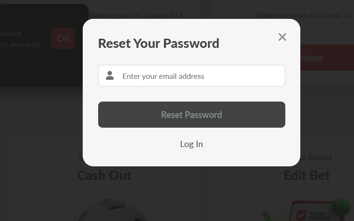Viewport: 354px width, 221px height.
Task: Click the pencil graphic beside the bet slip
Action: tap(267, 216)
